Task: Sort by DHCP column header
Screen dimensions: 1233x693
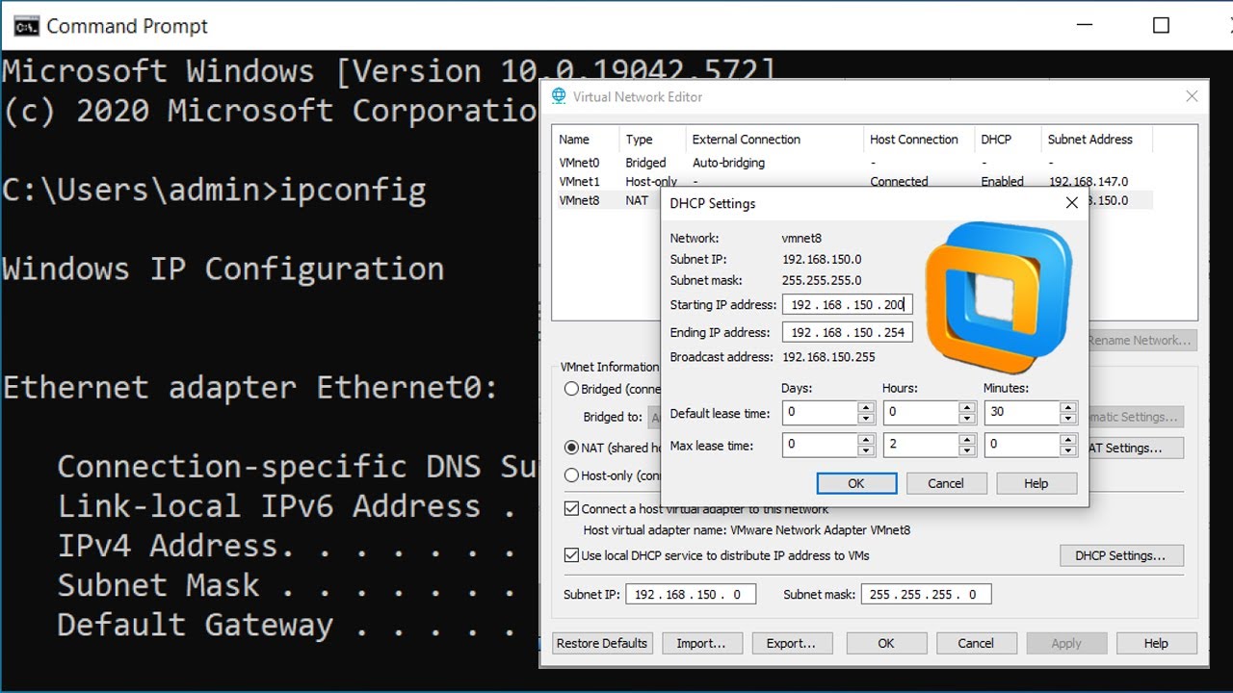Action: 1008,140
